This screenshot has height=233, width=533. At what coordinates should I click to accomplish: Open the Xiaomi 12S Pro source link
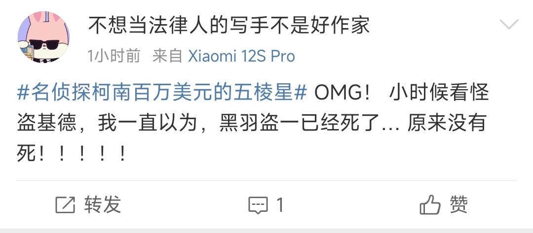tap(242, 56)
